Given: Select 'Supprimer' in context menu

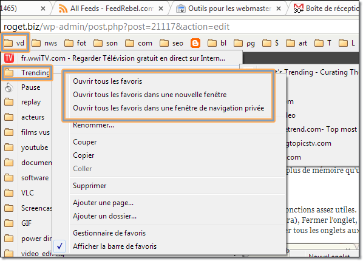Looking at the screenshot, I should coord(90,186).
